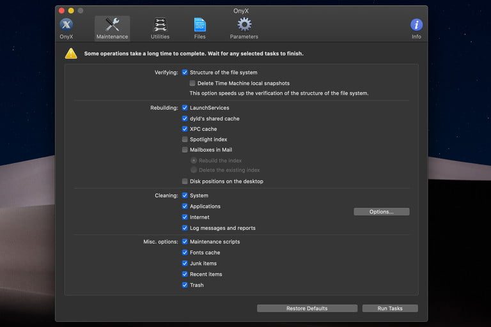Enable Delete Time Machine local snapshots

(193, 83)
